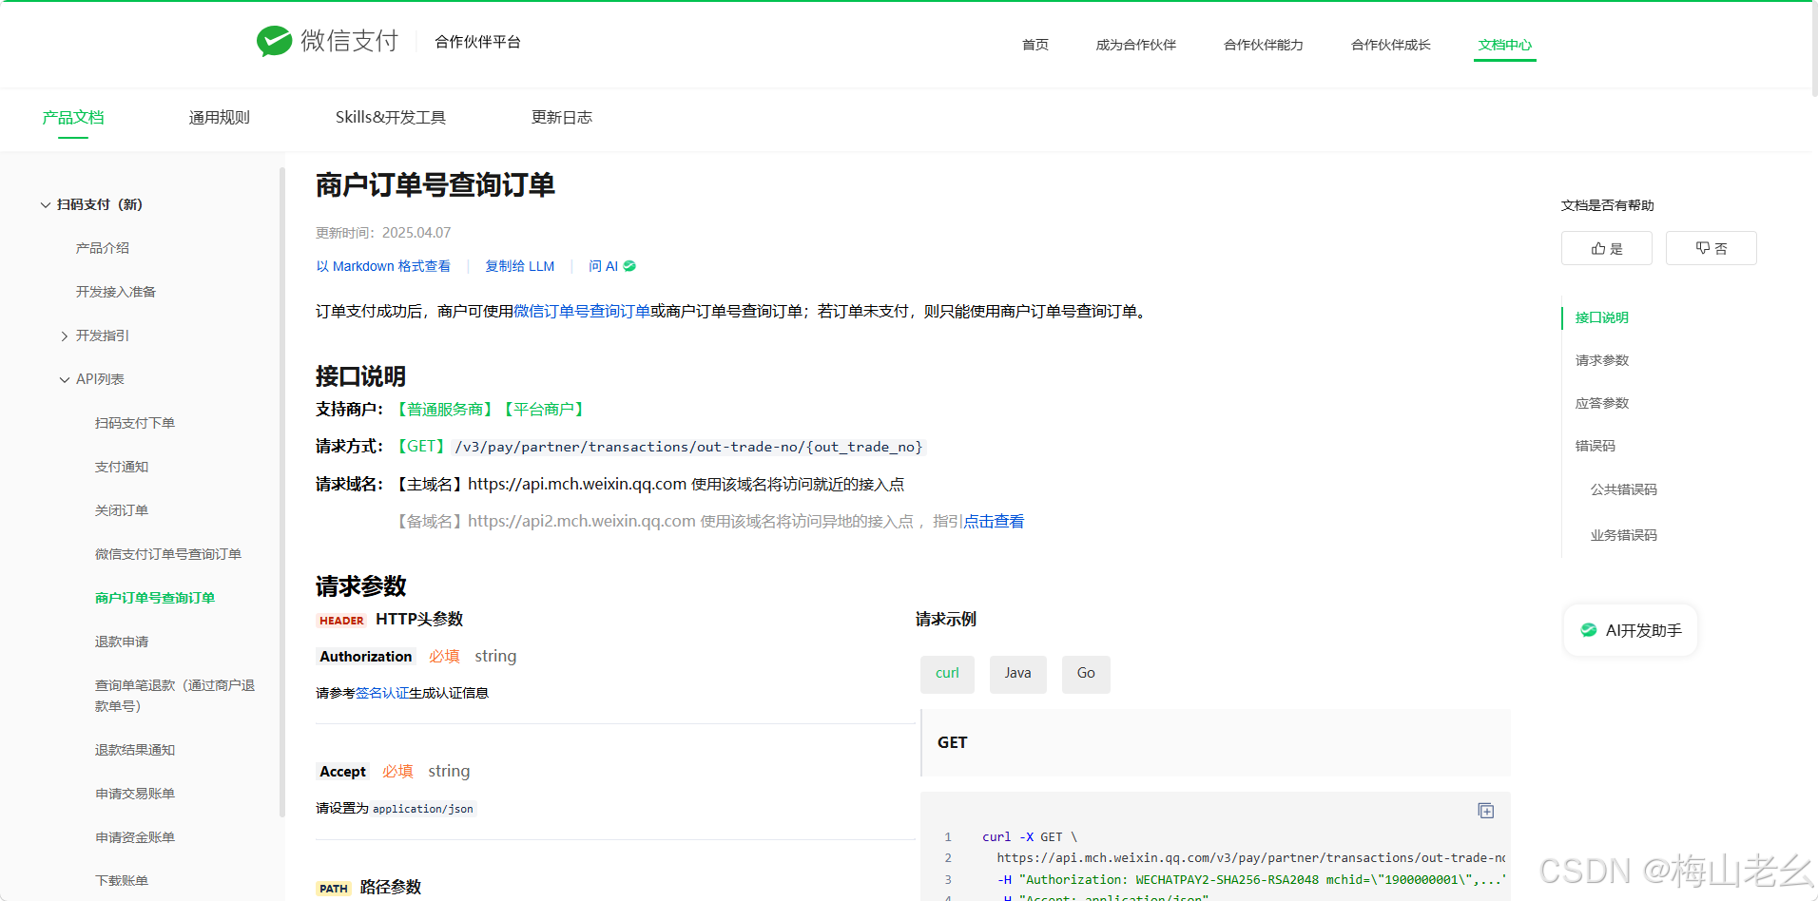Collapse the API列表 tree node
This screenshot has width=1818, height=901.
(64, 379)
